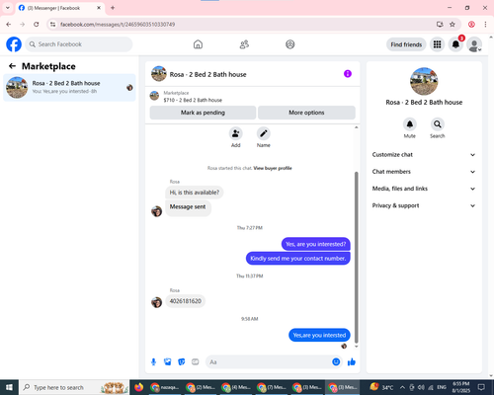
Task: Open Chrome profile icon
Action: 471,25
